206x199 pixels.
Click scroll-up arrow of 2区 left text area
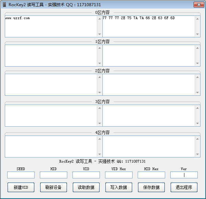pyautogui.click(x=100, y=77)
